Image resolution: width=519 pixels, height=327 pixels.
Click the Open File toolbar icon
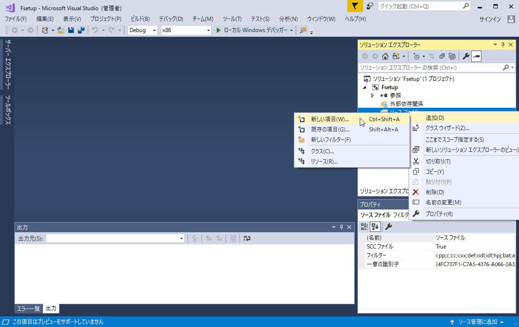[61, 30]
